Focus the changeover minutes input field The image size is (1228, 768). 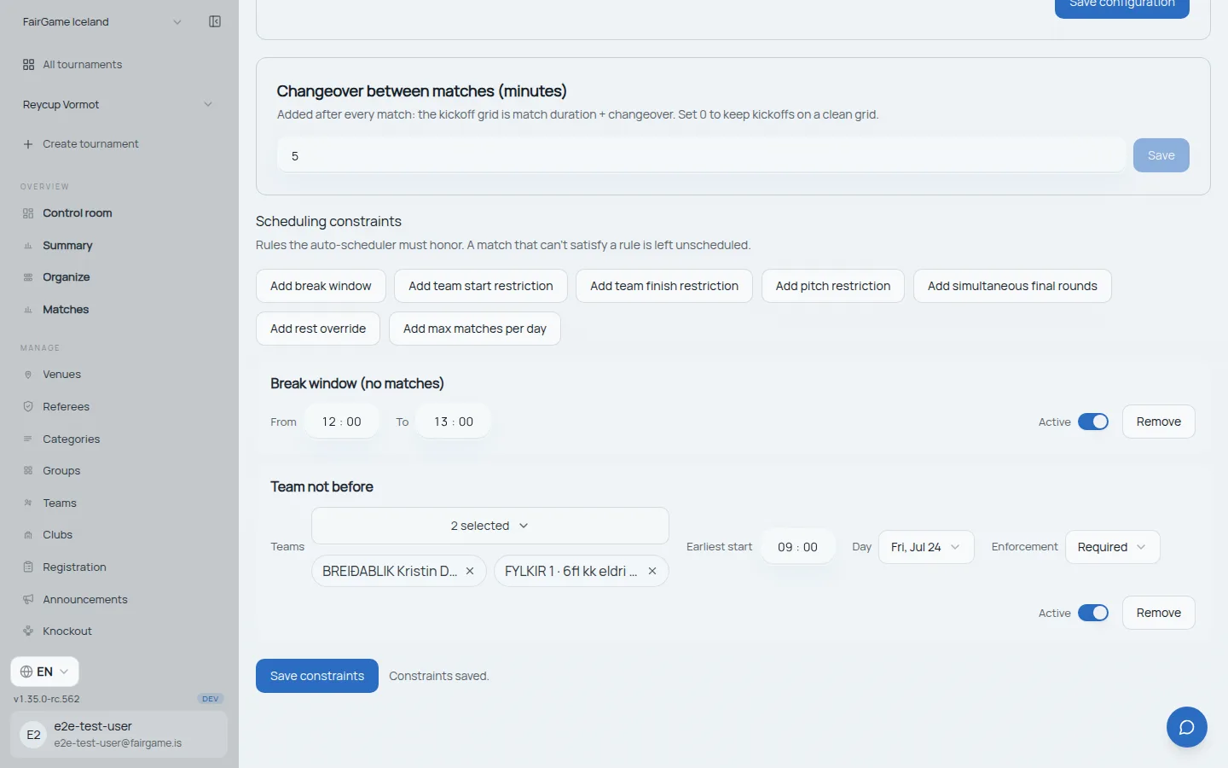701,155
